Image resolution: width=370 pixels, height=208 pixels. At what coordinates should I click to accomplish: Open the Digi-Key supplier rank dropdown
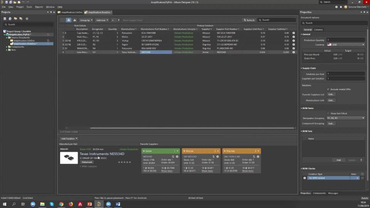coord(258,151)
